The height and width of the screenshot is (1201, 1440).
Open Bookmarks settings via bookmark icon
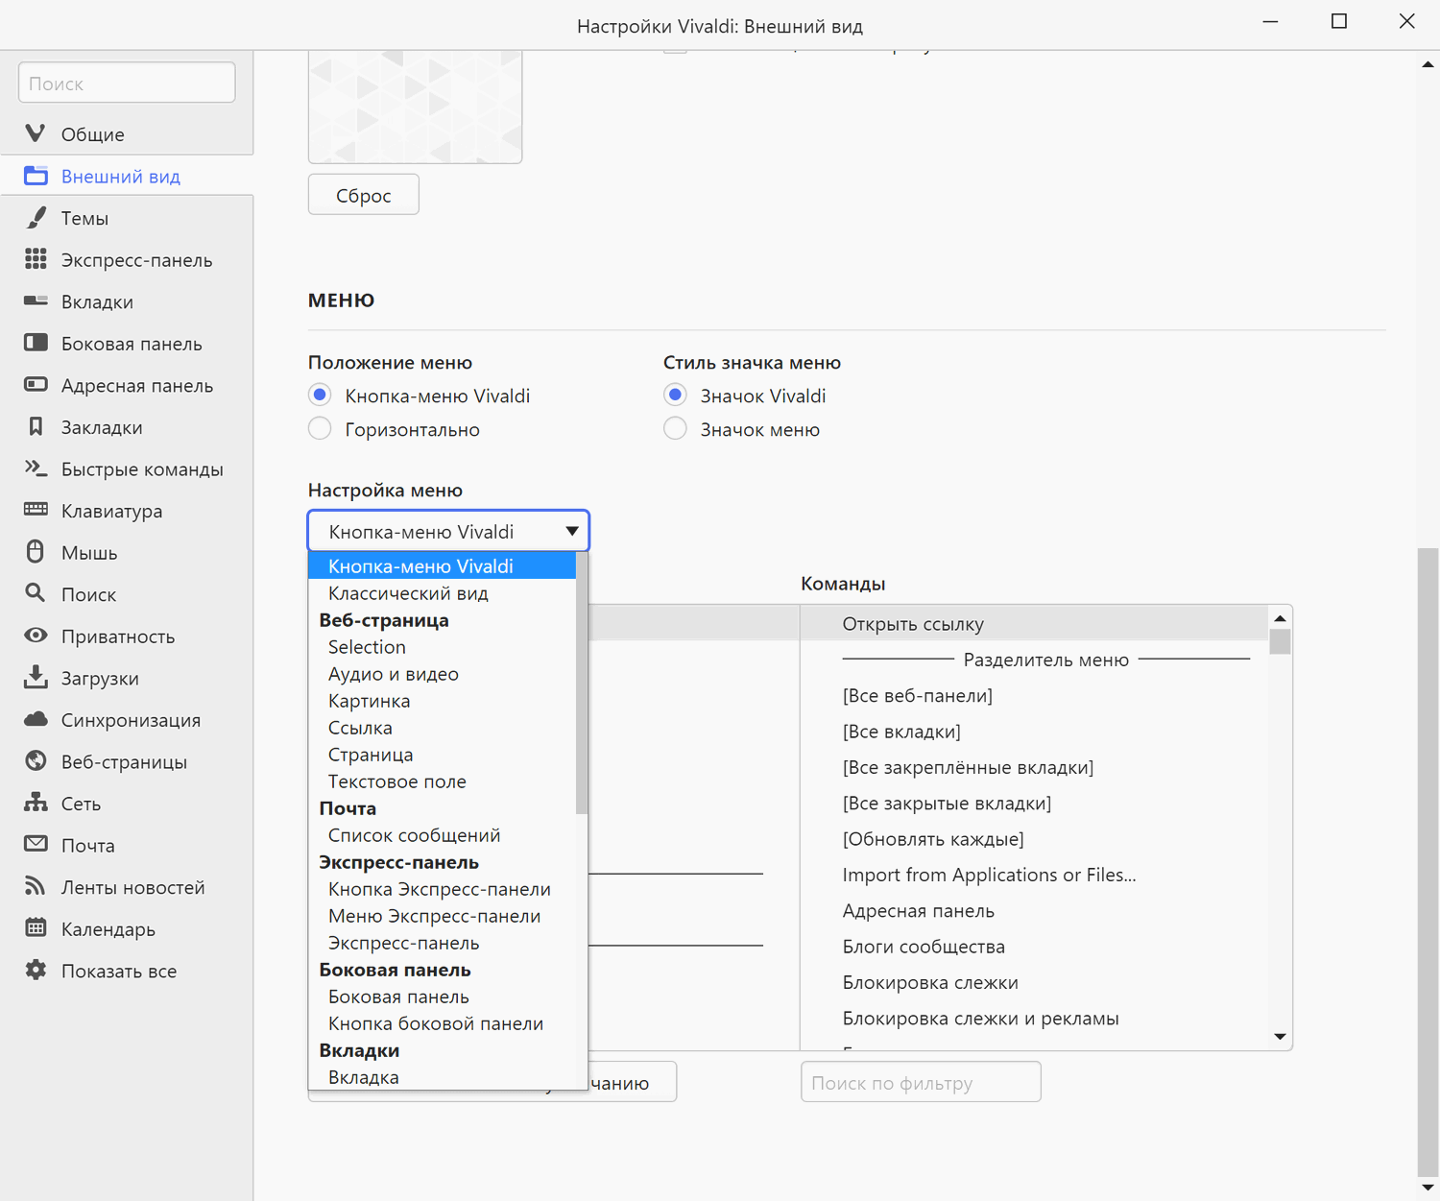point(36,427)
